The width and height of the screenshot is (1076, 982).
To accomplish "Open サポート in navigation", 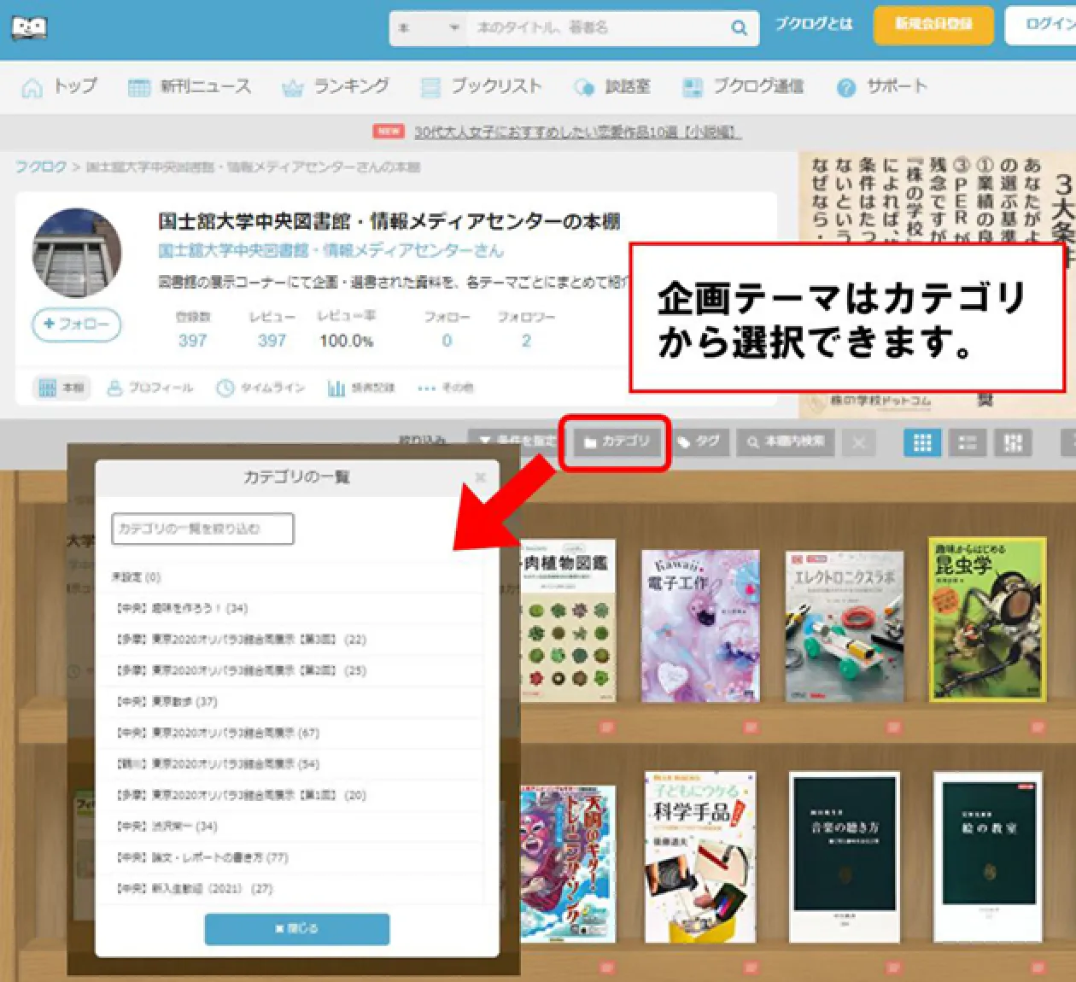I will coord(881,86).
